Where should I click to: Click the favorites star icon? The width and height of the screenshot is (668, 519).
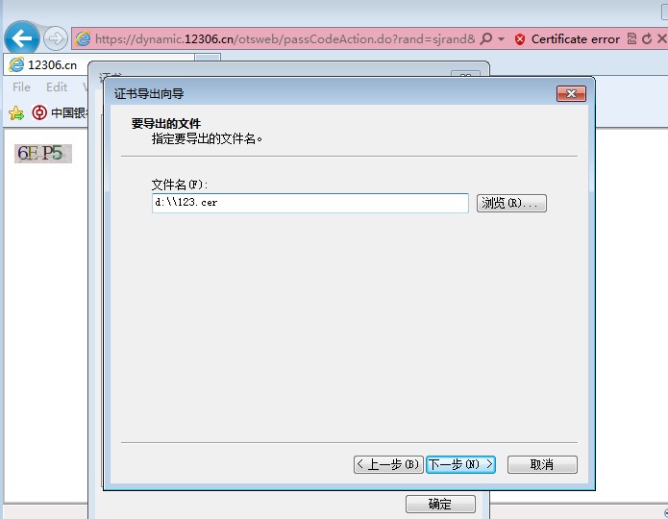click(15, 112)
